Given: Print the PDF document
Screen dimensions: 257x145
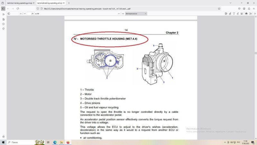Looking at the screenshot, I should pyautogui.click(x=246, y=14).
